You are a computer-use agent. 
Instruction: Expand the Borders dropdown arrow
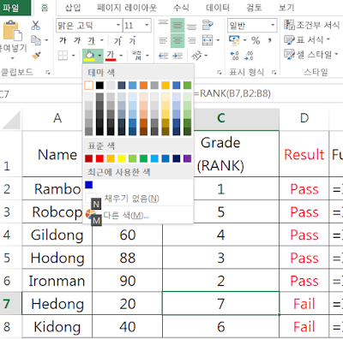click(73, 56)
